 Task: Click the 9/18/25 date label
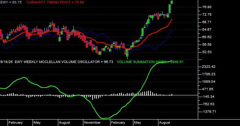click(x=7, y=62)
